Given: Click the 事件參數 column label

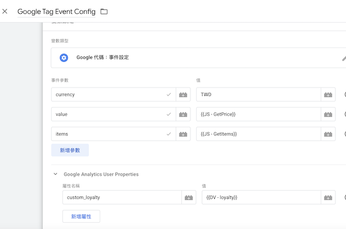Looking at the screenshot, I should 60,80.
